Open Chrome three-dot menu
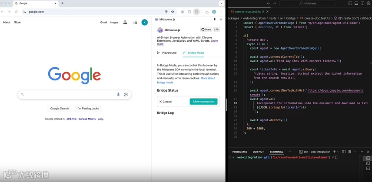 (221, 12)
